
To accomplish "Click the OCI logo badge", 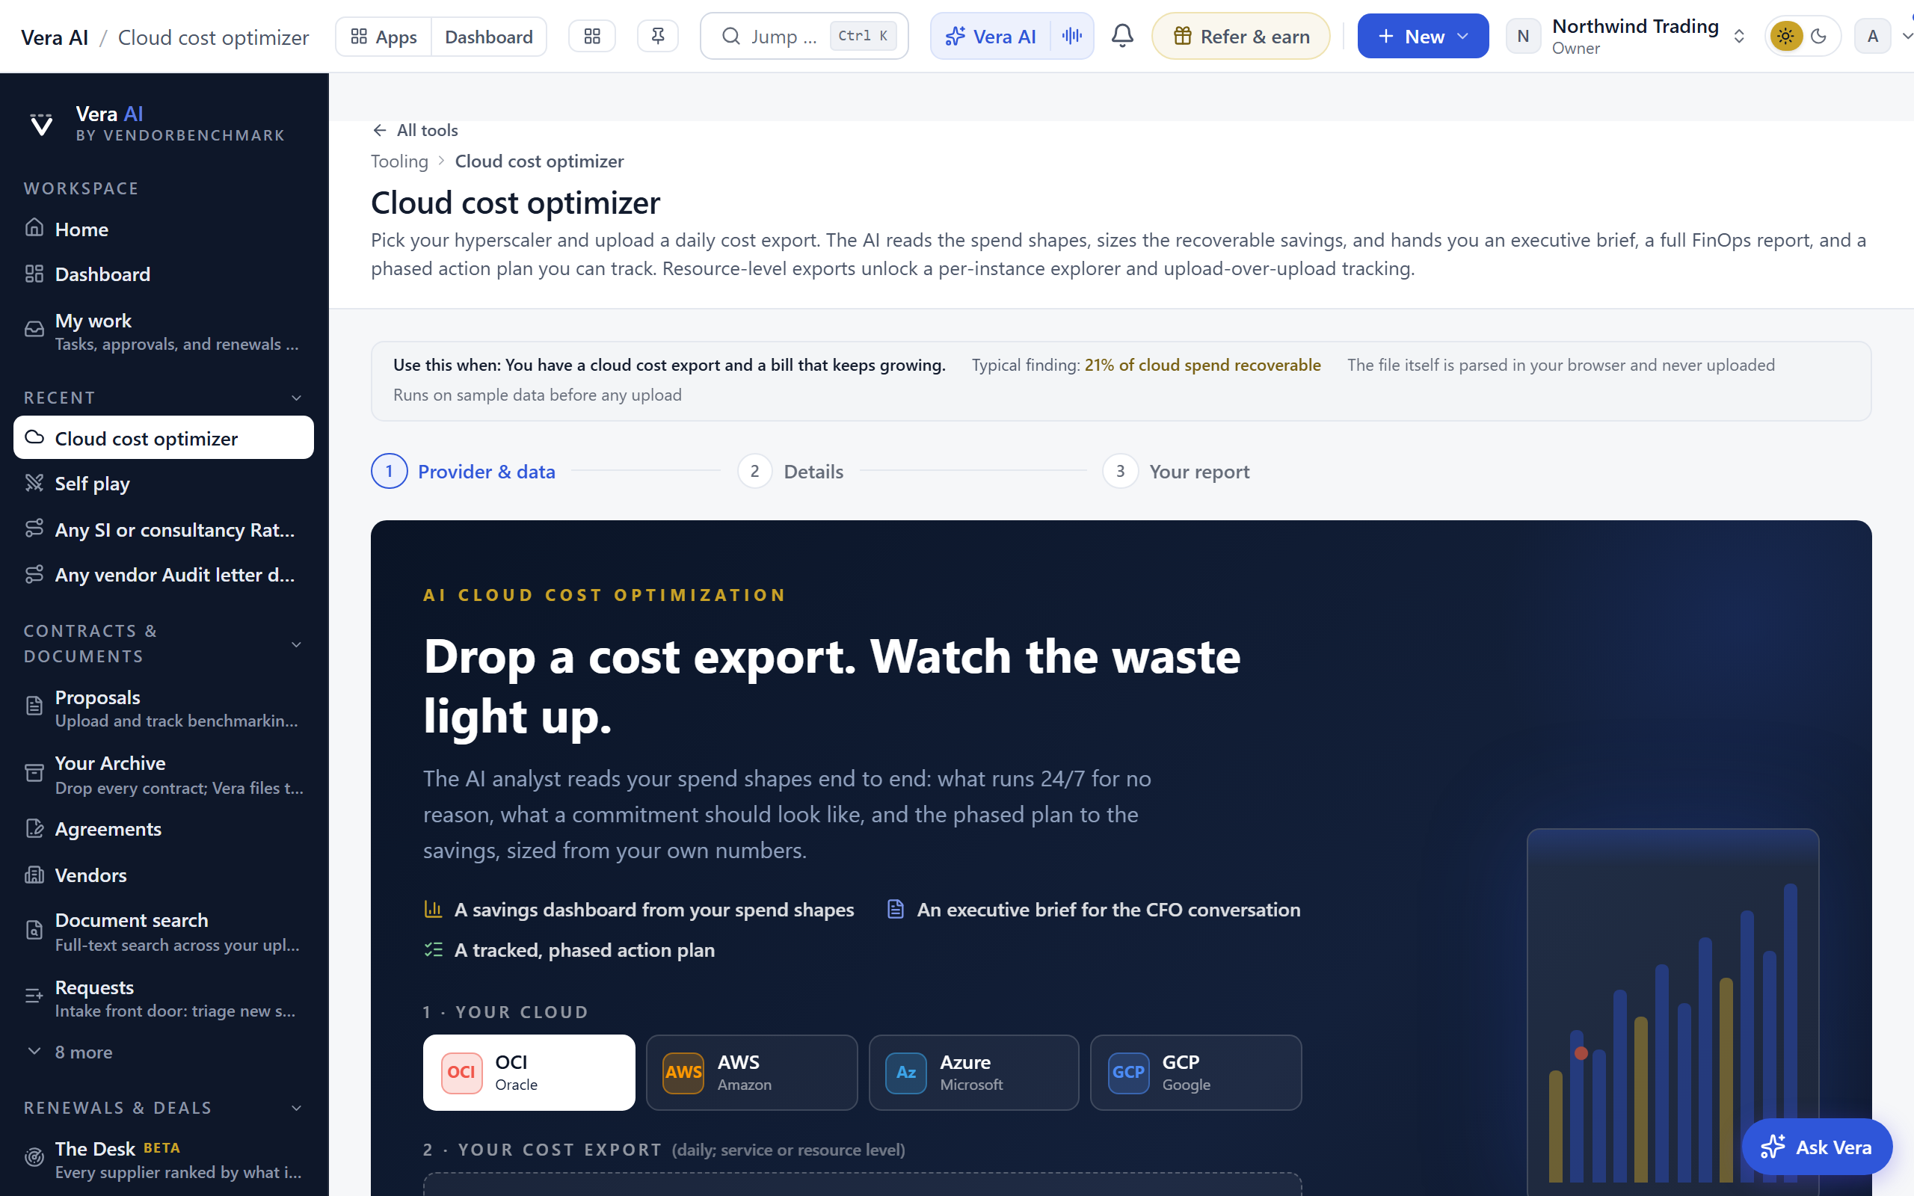I will pos(461,1073).
